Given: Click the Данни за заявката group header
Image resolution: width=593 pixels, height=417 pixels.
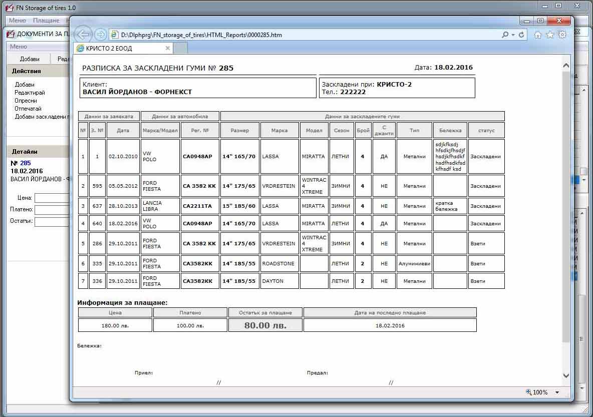Looking at the screenshot, I should tap(109, 117).
